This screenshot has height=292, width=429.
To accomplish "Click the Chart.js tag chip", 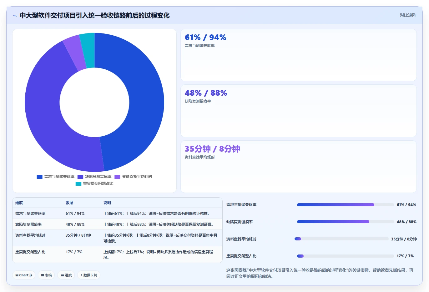I will click(24, 275).
